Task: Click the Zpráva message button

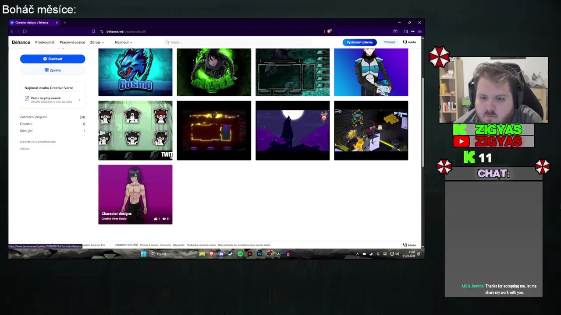Action: click(53, 70)
